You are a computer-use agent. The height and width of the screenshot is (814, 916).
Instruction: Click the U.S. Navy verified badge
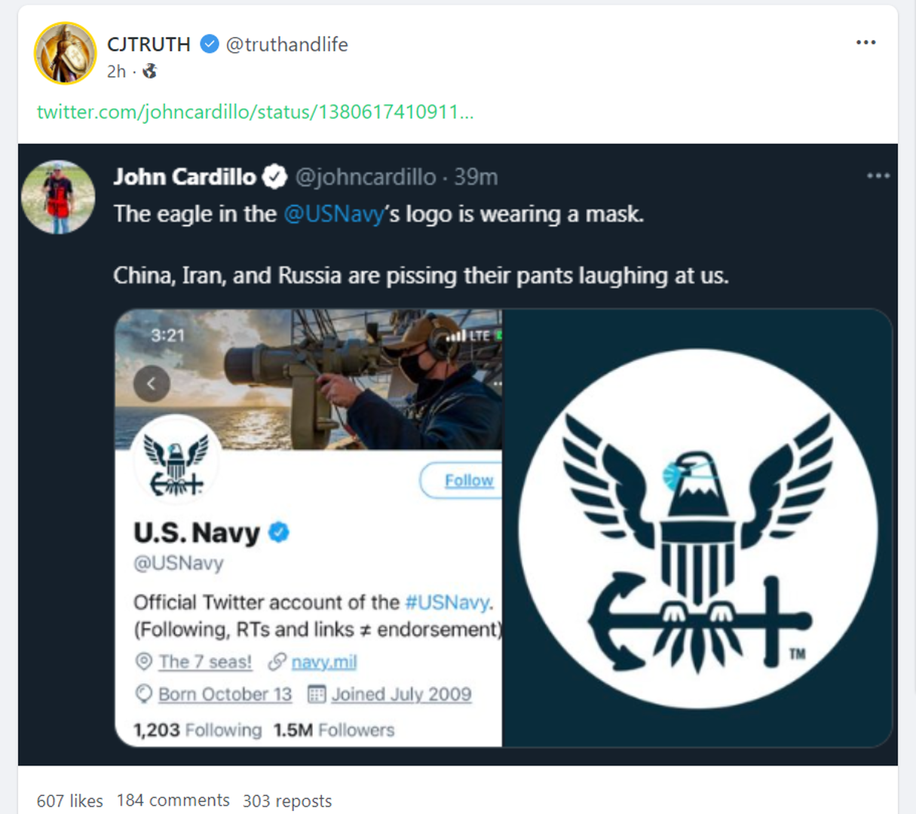[x=279, y=532]
